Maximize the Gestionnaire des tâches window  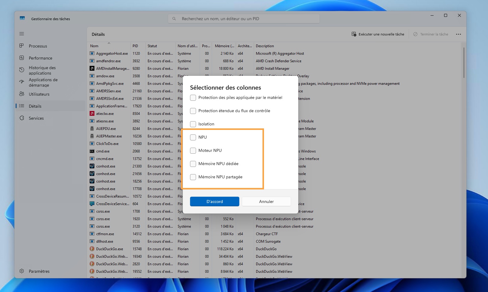pos(446,15)
